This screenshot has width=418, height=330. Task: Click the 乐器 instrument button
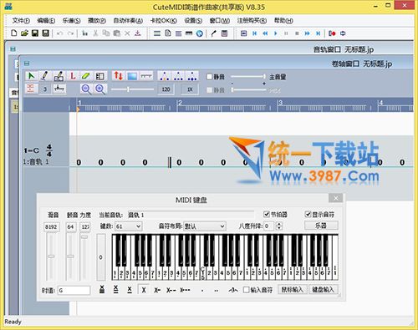[x=321, y=226]
